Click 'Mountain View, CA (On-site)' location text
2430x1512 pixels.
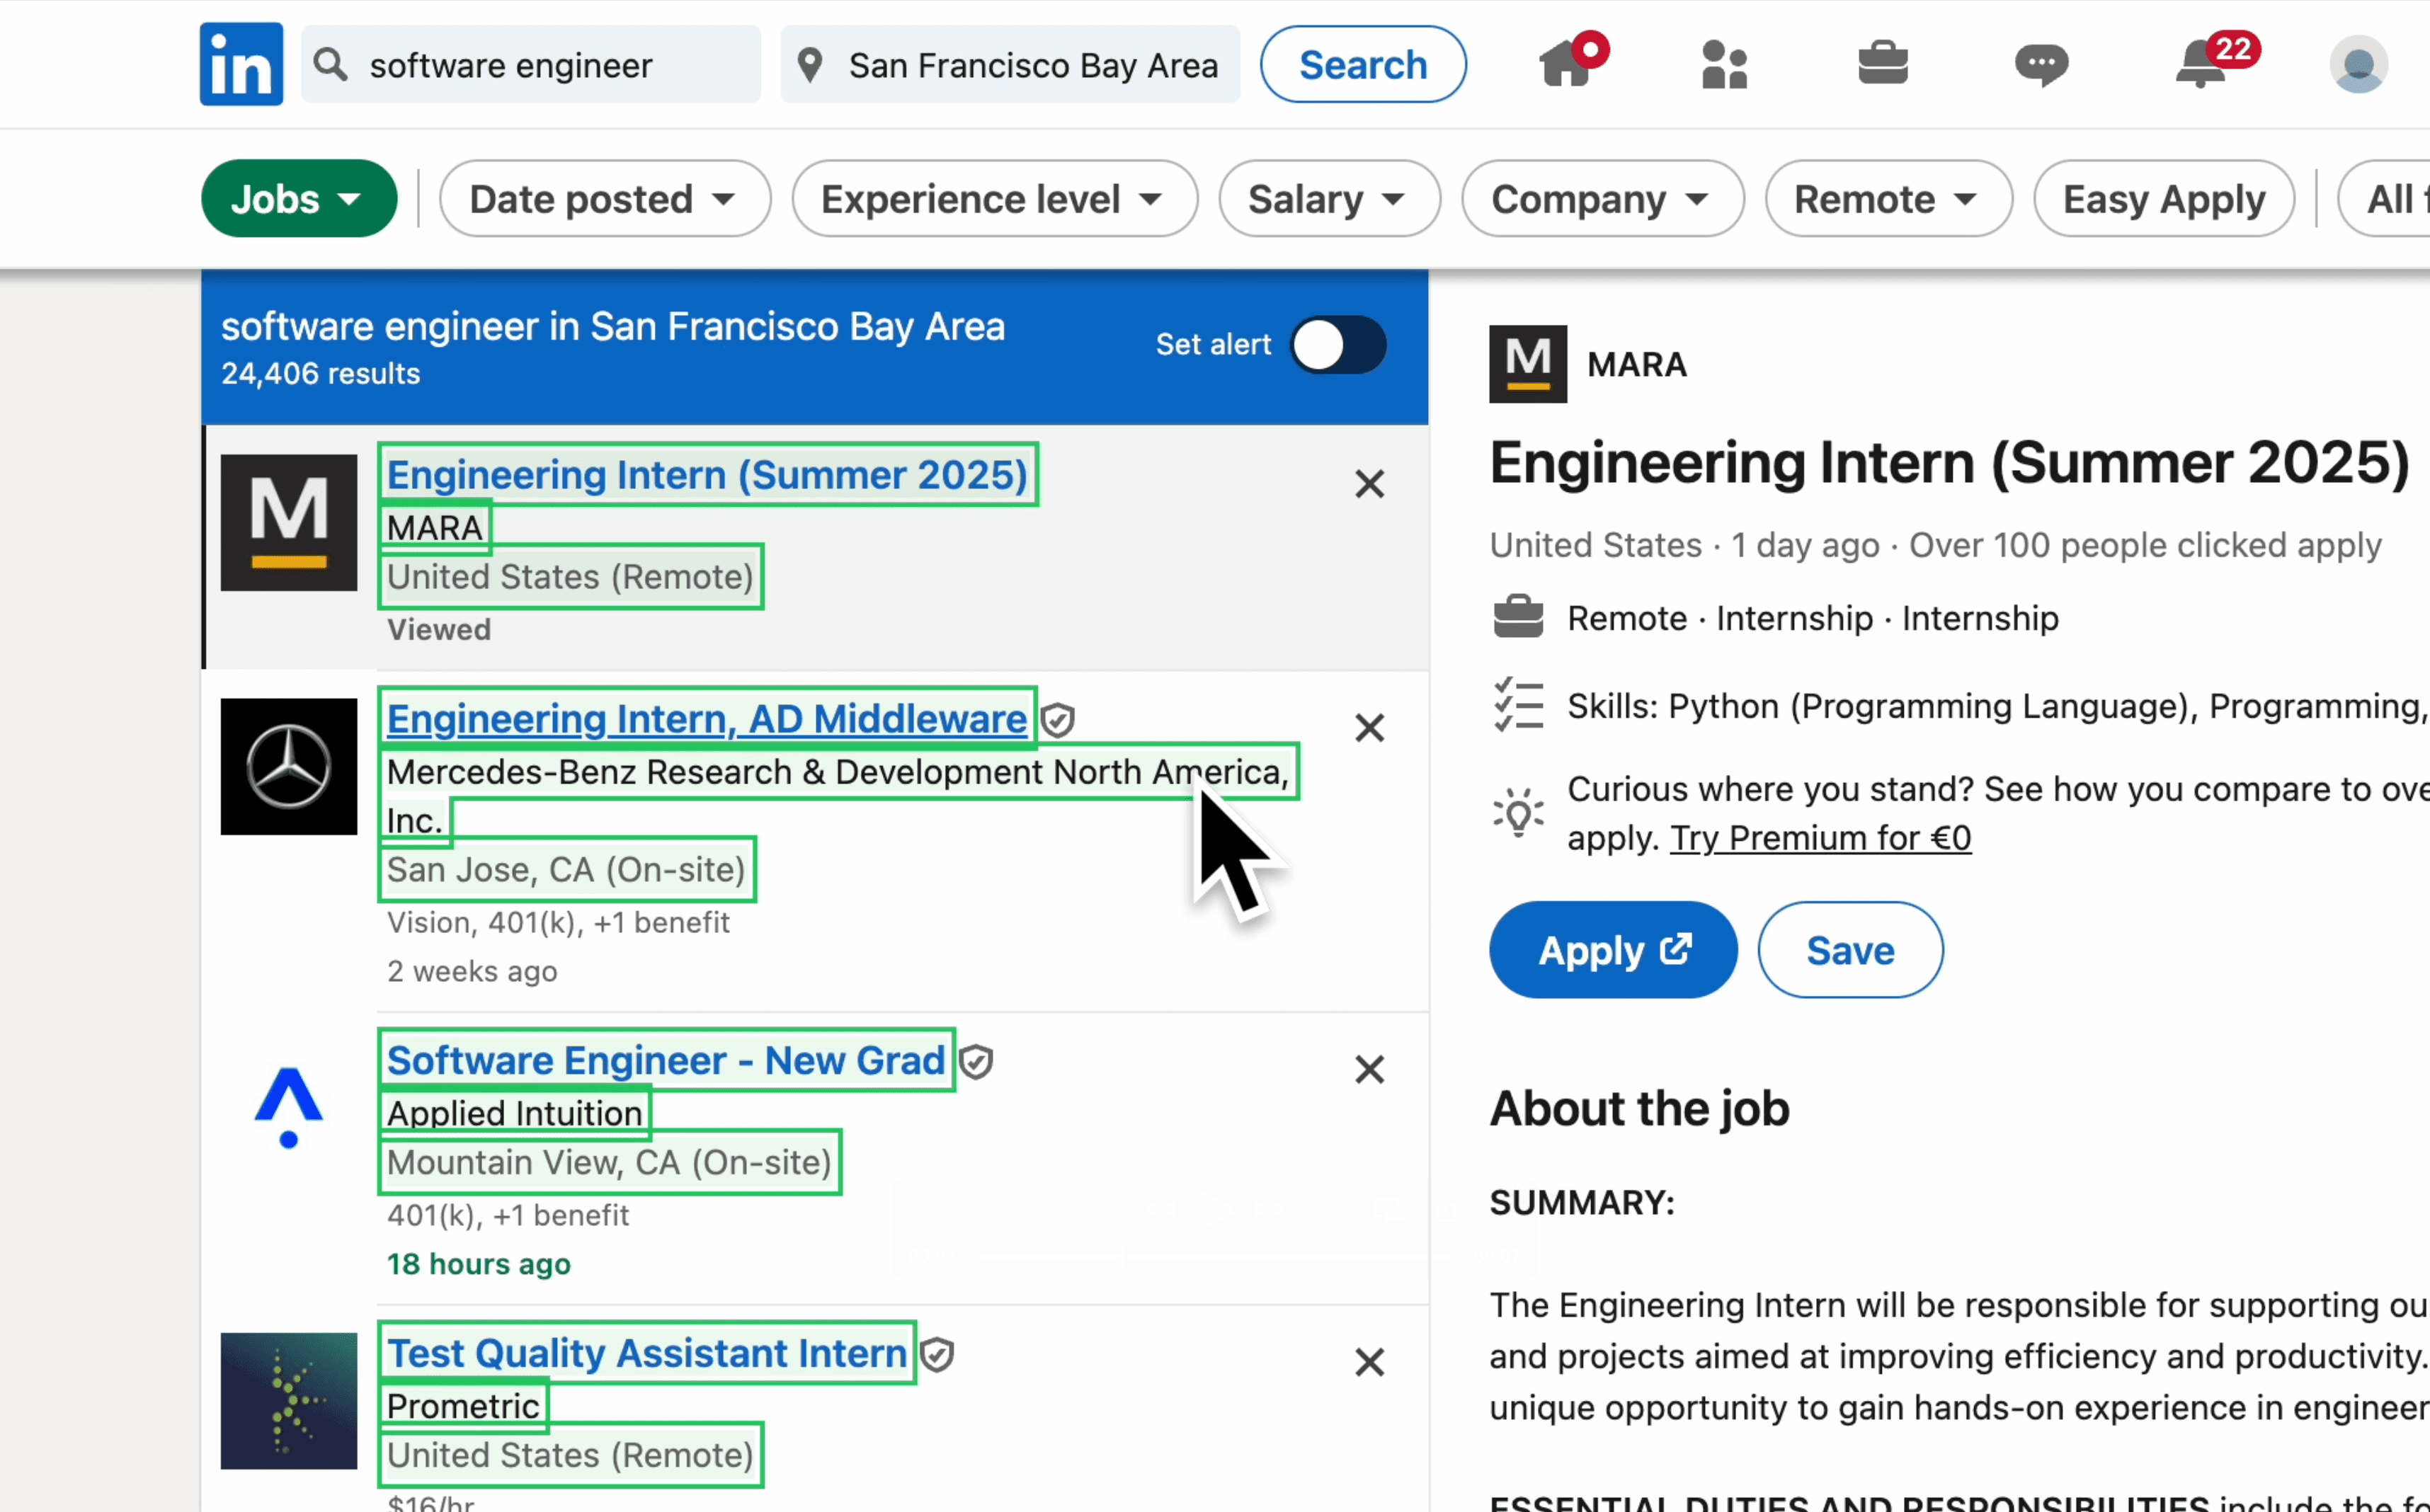click(609, 1163)
